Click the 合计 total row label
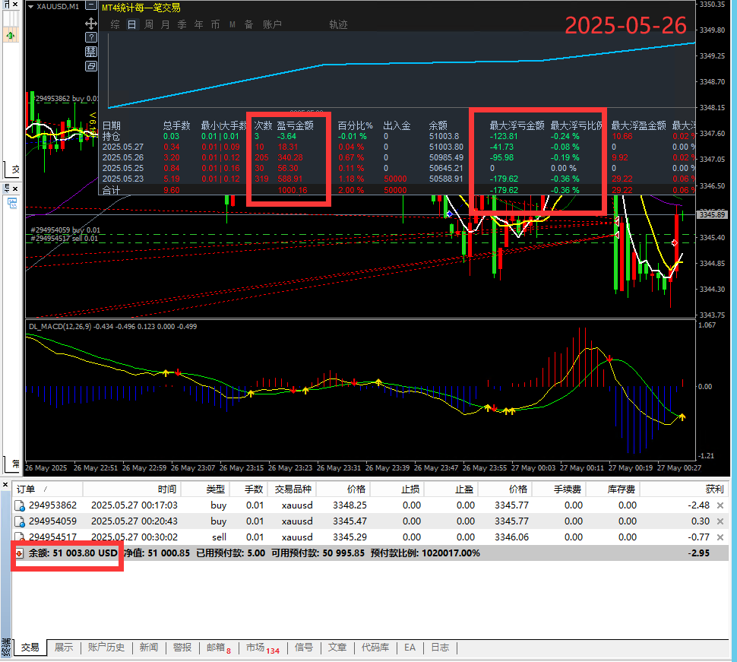737x662 pixels. point(112,191)
